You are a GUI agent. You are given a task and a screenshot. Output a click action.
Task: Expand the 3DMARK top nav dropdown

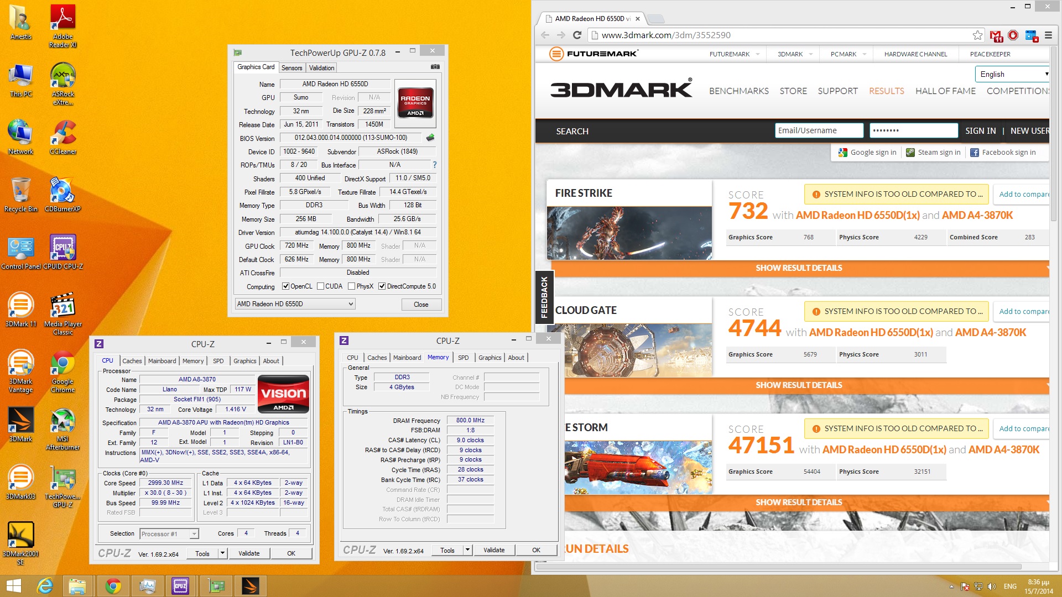click(x=810, y=54)
